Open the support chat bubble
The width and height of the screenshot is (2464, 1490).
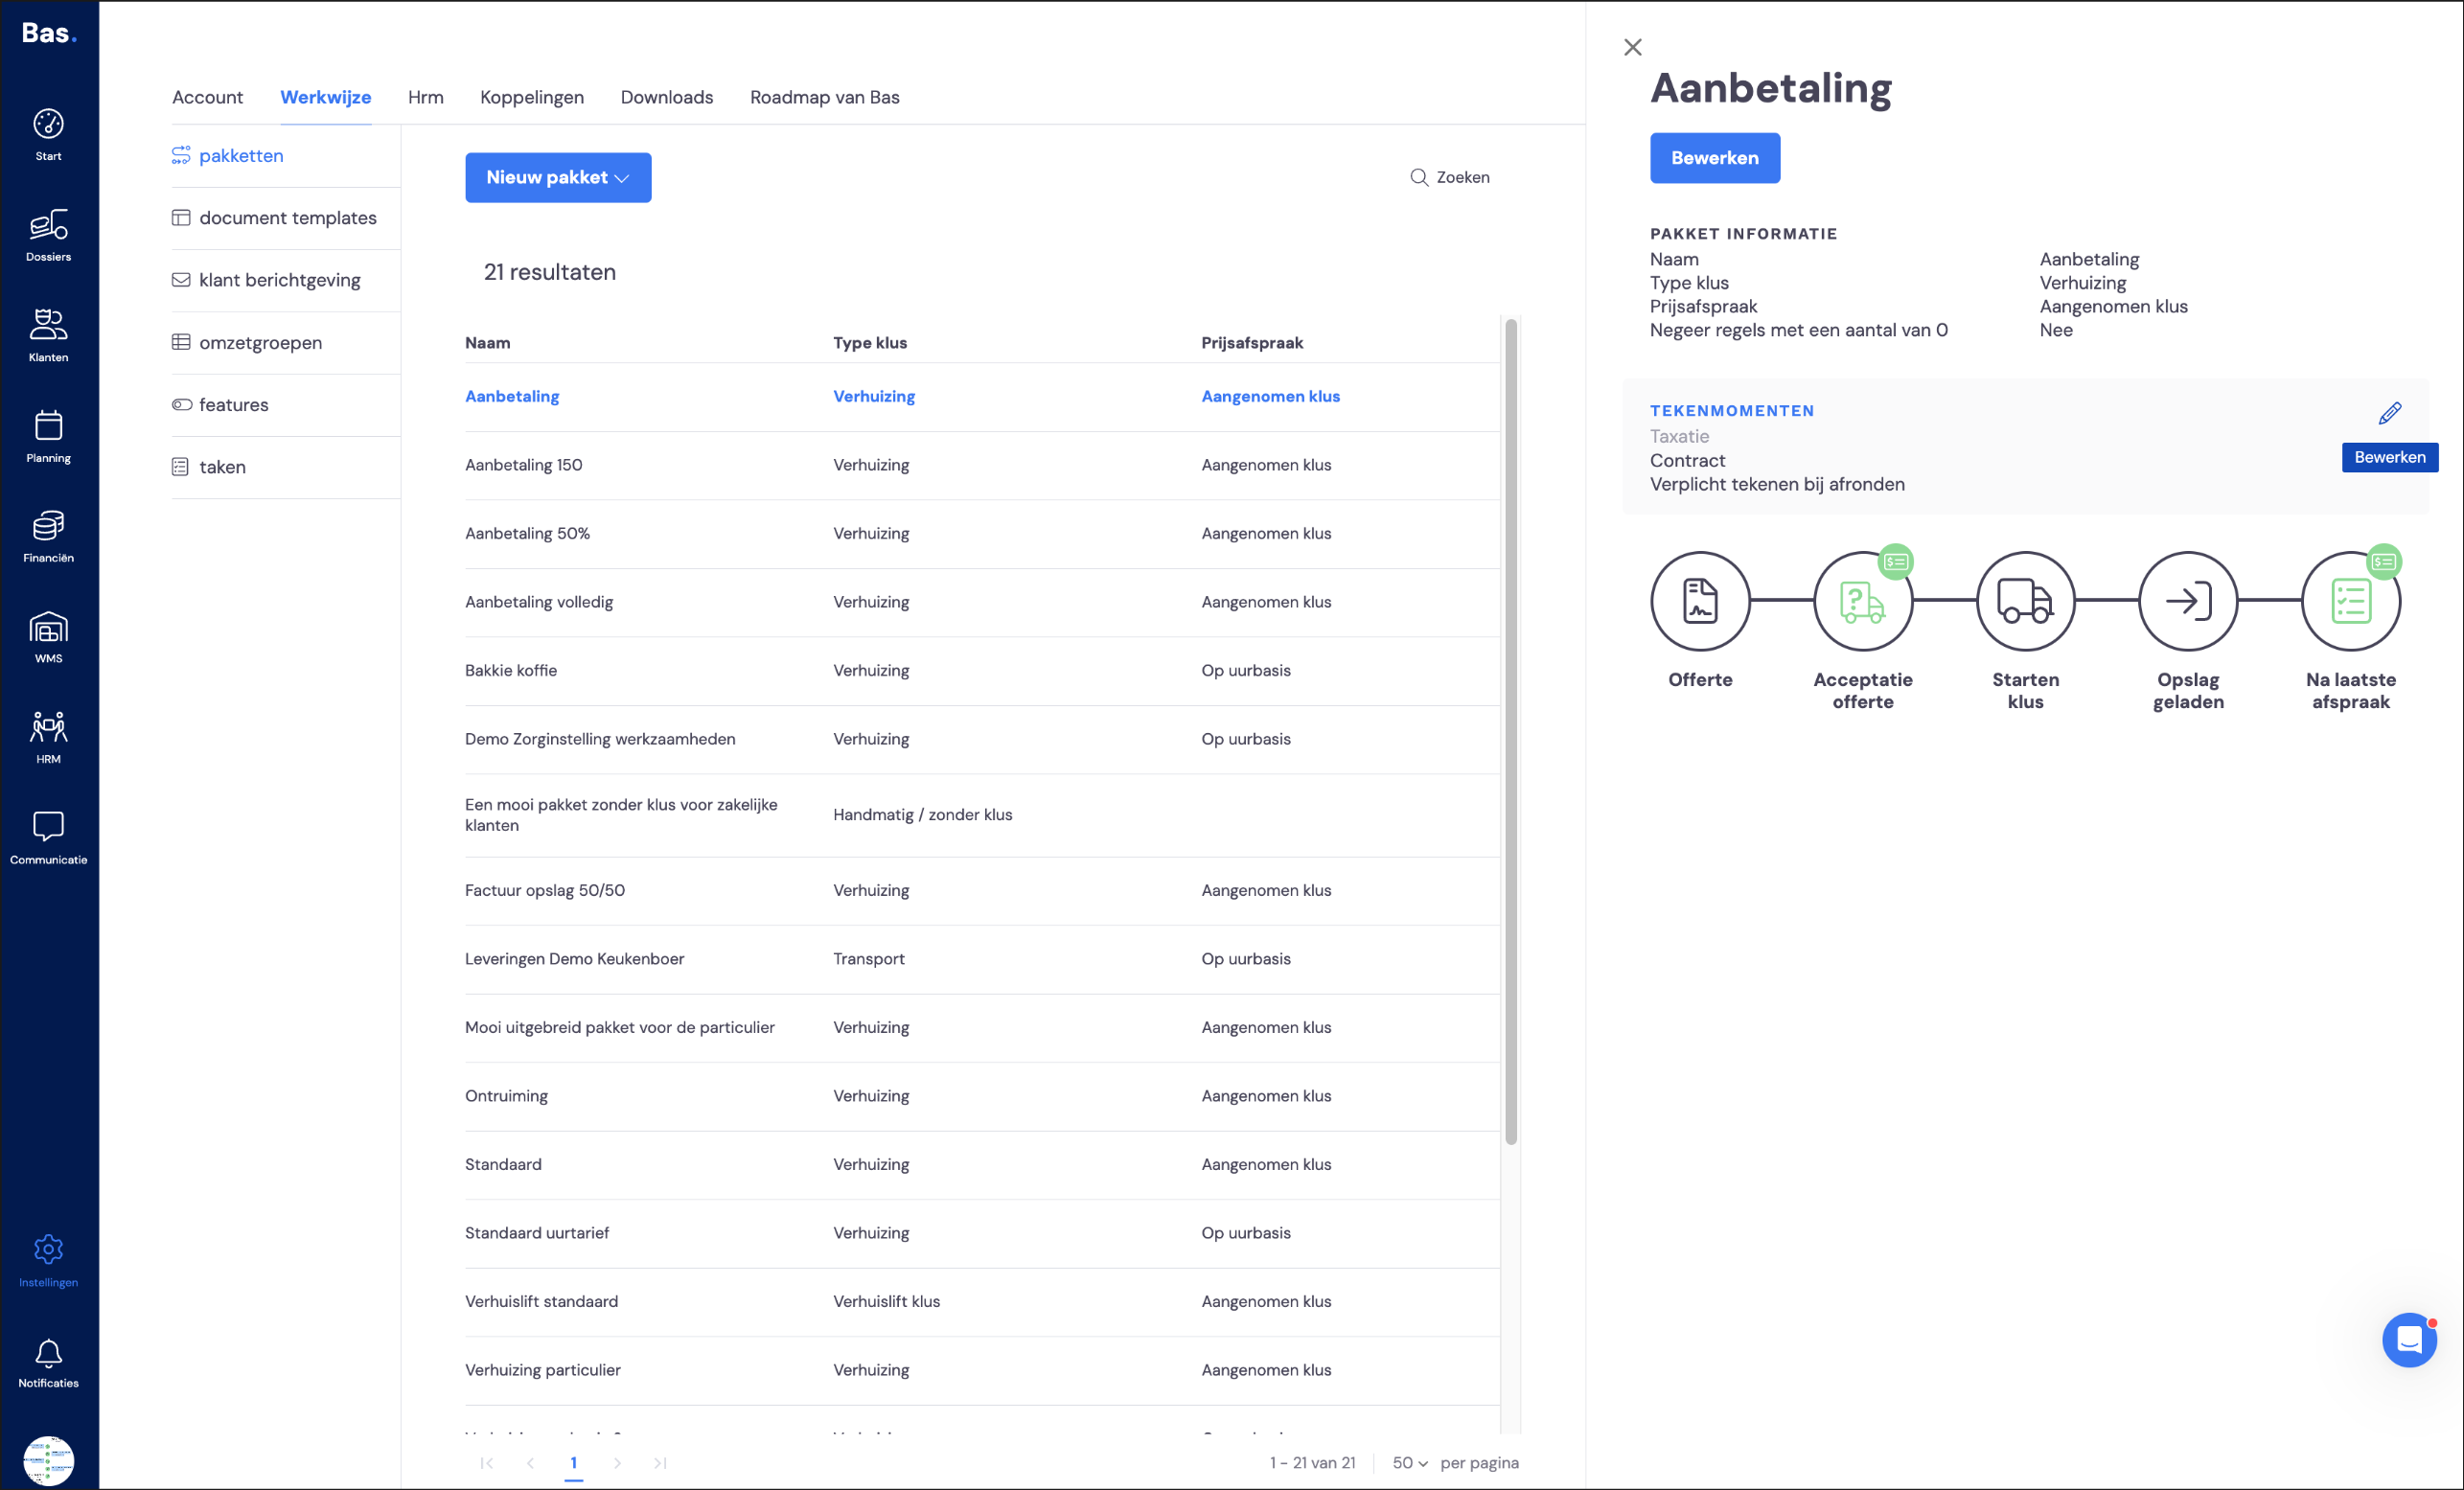[2409, 1340]
